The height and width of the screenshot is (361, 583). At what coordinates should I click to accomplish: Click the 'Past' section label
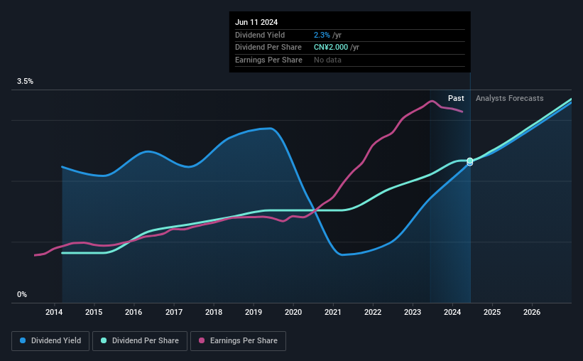(x=456, y=98)
